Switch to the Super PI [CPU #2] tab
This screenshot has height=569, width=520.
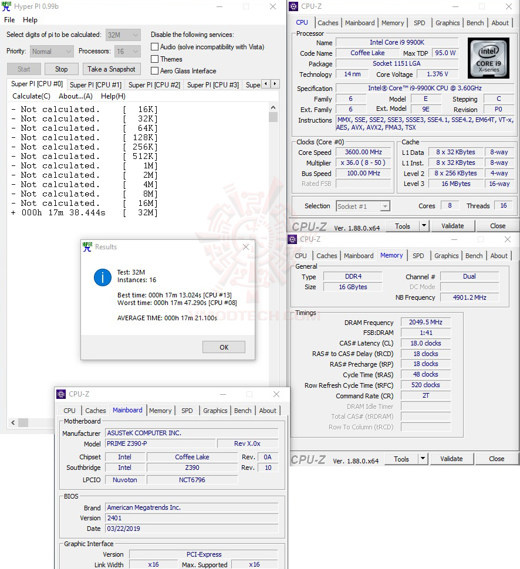[154, 85]
